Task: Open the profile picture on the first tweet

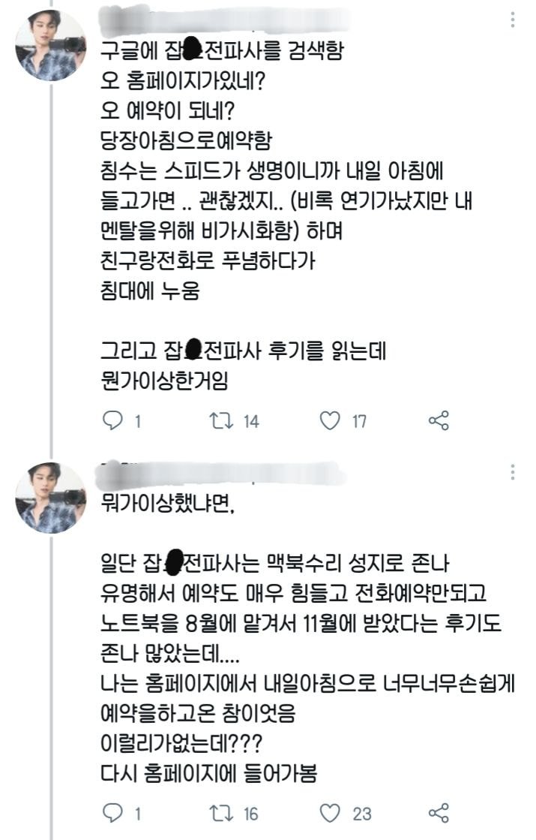Action: click(x=50, y=46)
